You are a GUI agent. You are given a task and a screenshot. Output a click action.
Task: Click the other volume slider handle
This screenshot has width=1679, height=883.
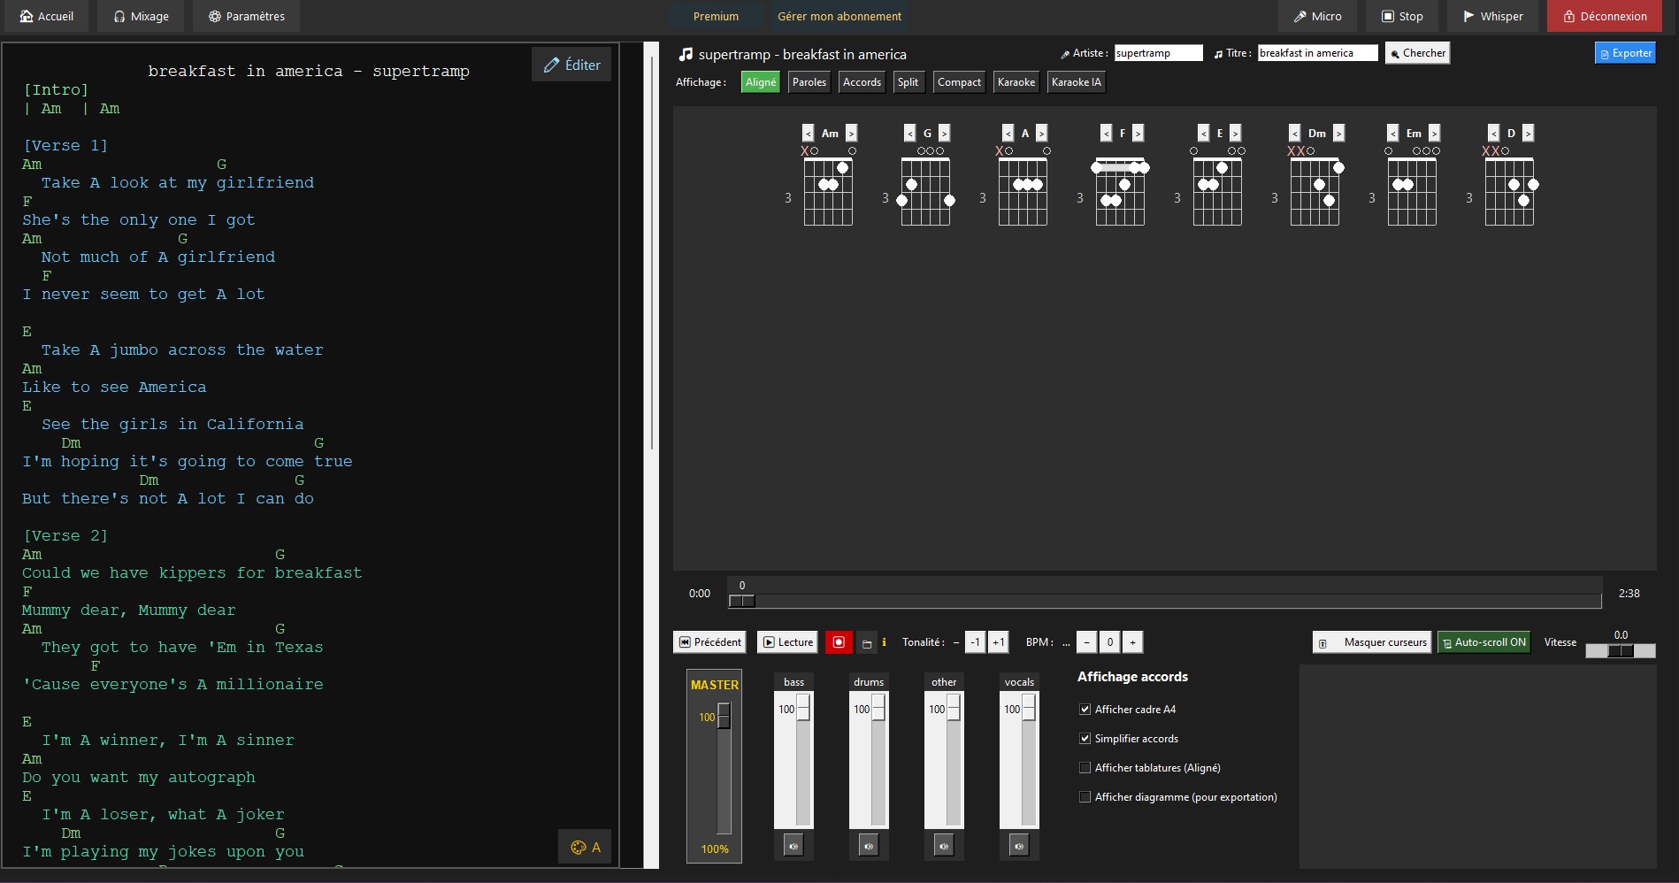click(x=954, y=708)
